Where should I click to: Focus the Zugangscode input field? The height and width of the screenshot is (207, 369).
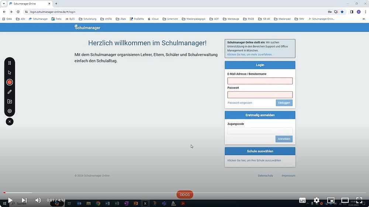coord(260,131)
